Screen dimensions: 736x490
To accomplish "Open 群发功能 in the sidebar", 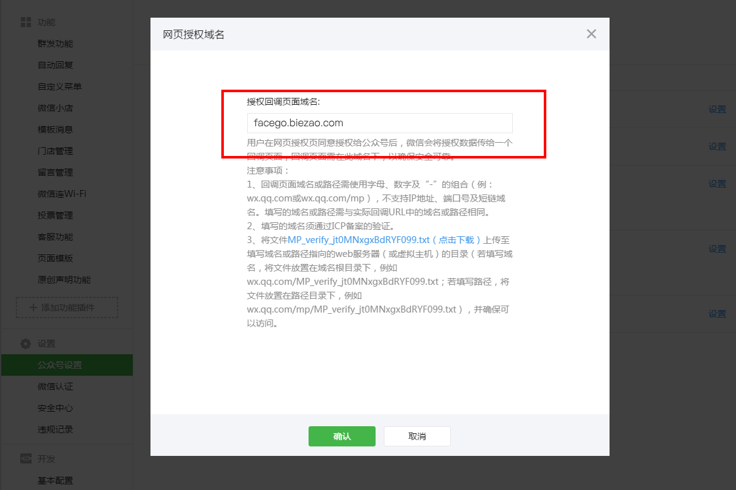I will (56, 44).
